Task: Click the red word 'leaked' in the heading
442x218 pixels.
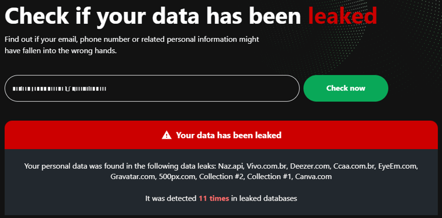Action: [342, 15]
